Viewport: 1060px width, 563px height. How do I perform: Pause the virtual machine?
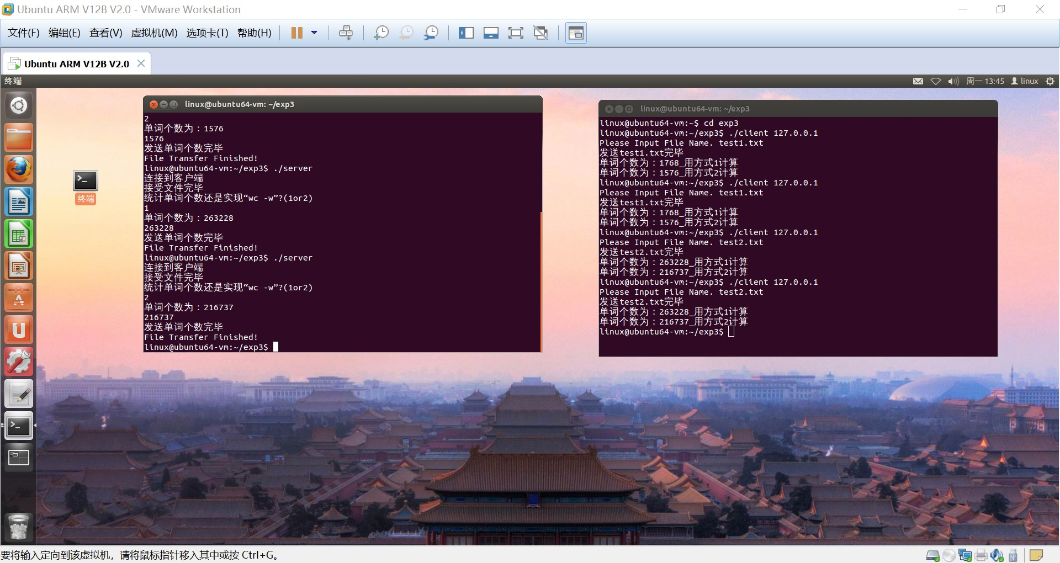[x=297, y=33]
